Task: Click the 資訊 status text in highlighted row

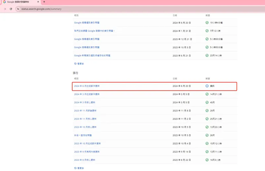Action: [212, 86]
